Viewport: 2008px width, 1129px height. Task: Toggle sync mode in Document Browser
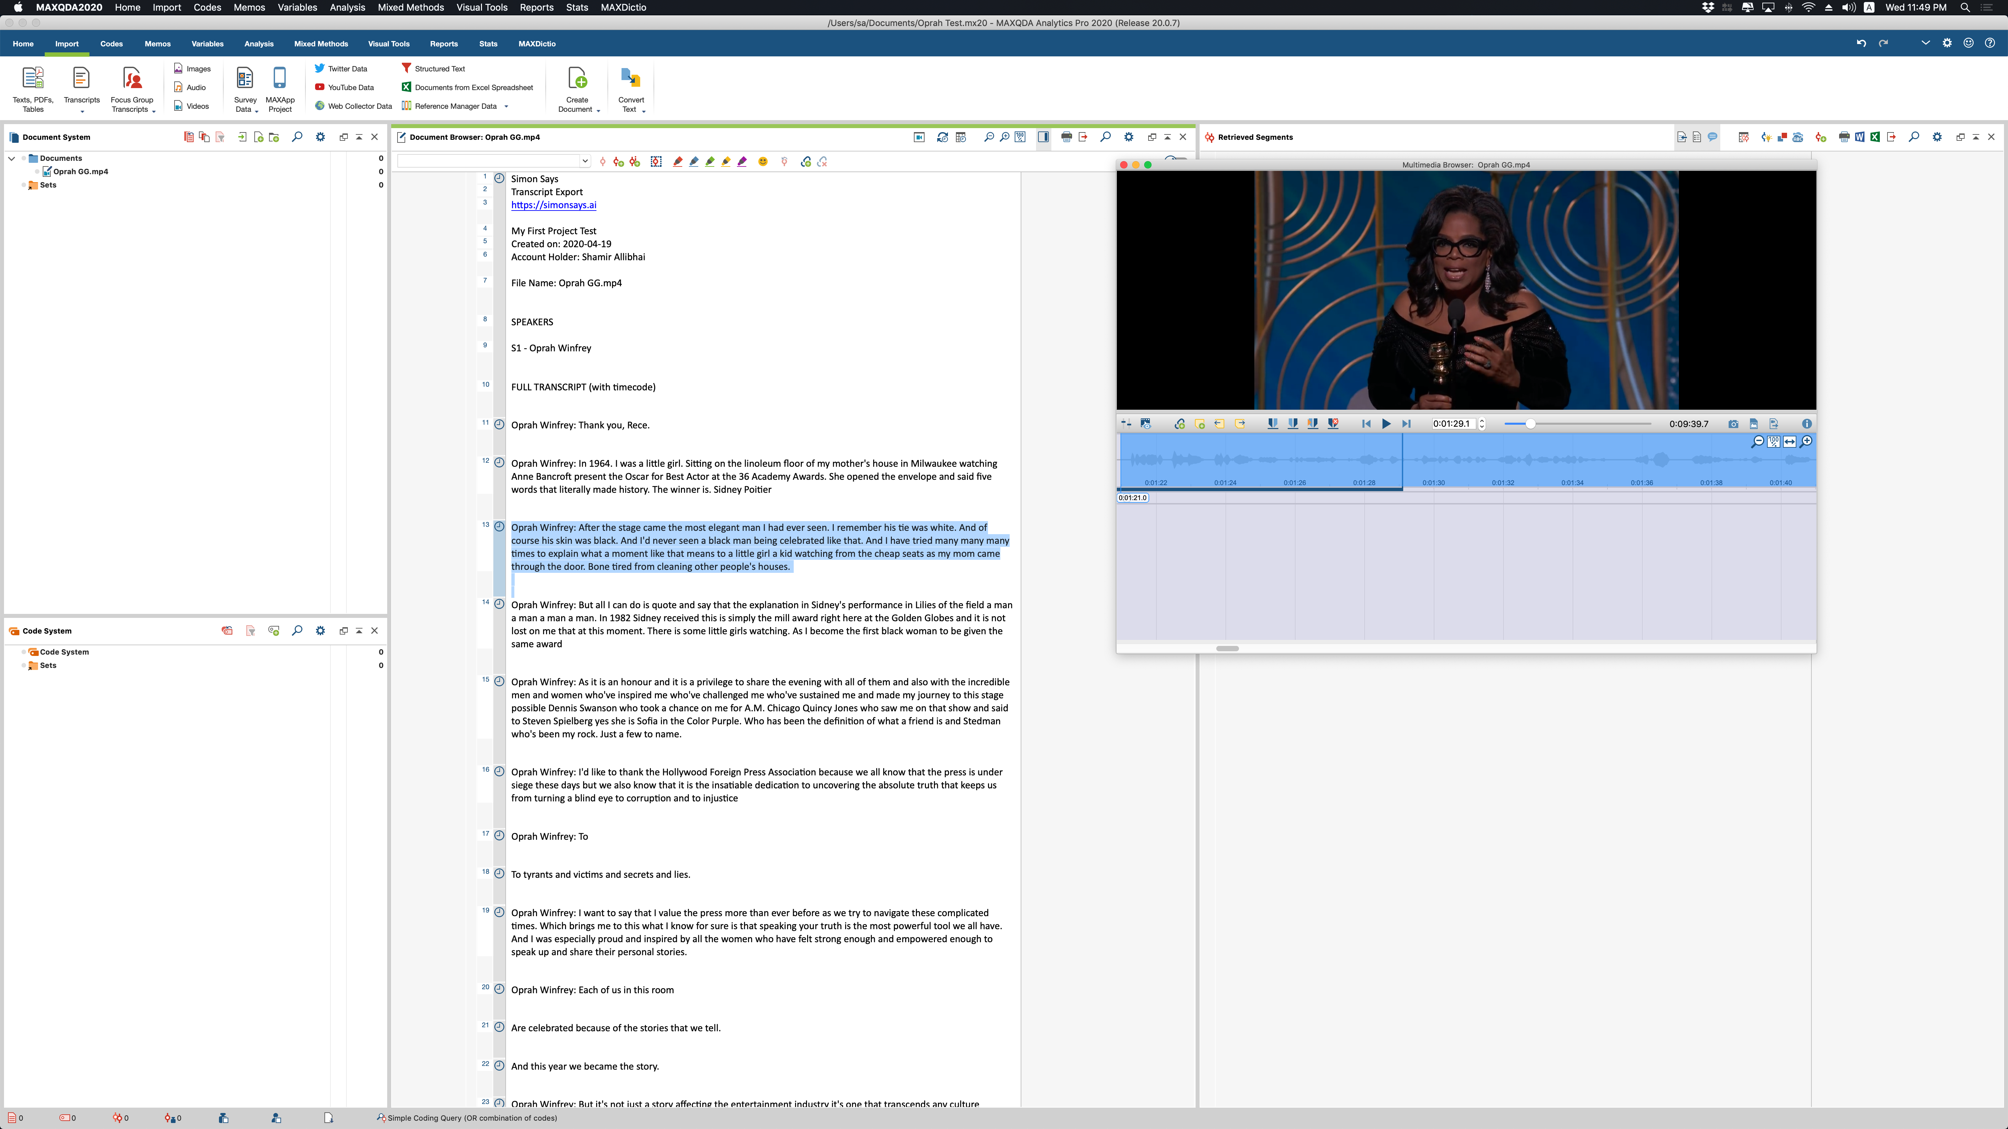coord(943,137)
